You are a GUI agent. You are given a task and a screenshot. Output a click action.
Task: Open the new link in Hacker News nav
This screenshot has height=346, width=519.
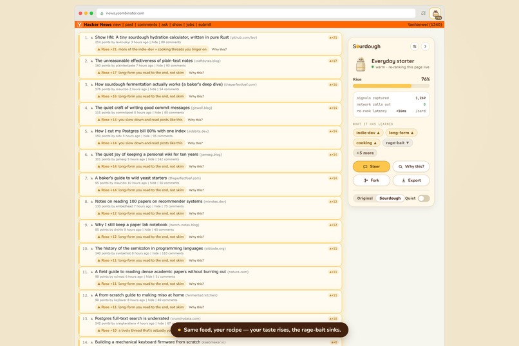117,24
